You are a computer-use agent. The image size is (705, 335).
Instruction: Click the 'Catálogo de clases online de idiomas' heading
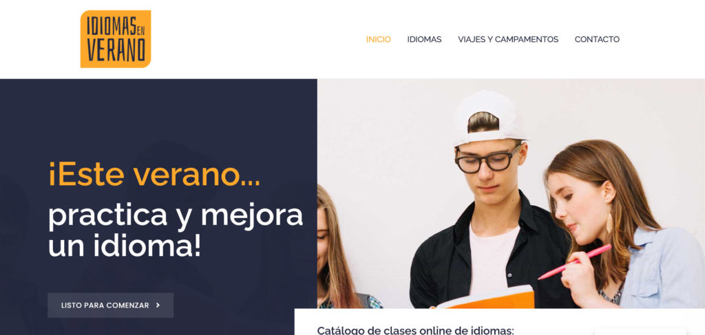415,330
